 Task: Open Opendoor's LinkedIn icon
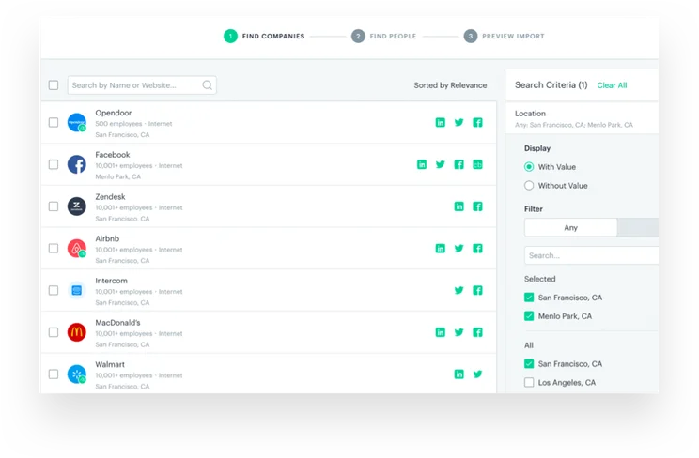click(x=440, y=123)
